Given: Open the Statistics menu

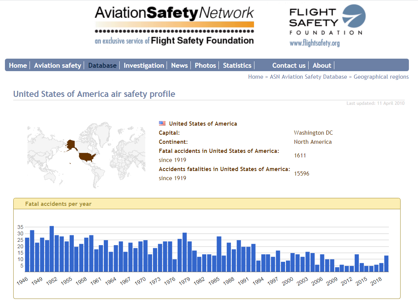Looking at the screenshot, I should pos(237,65).
